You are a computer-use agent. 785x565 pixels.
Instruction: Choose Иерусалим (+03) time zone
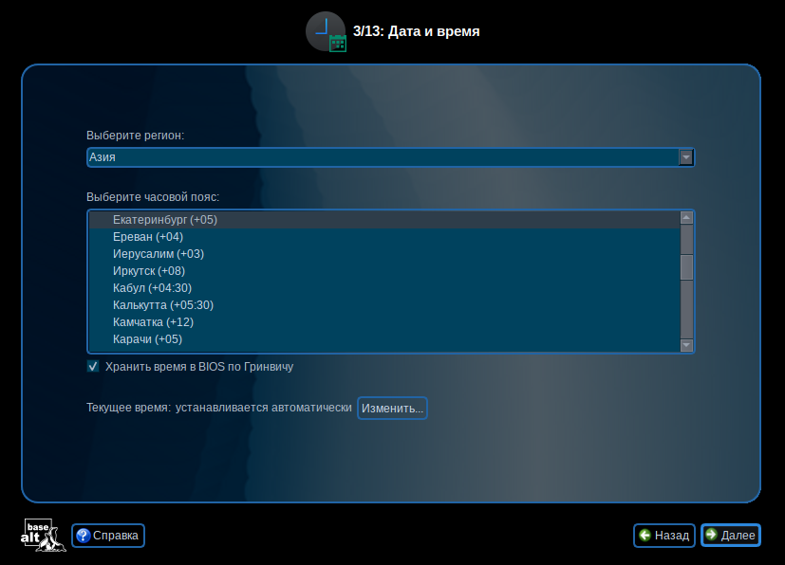point(159,254)
